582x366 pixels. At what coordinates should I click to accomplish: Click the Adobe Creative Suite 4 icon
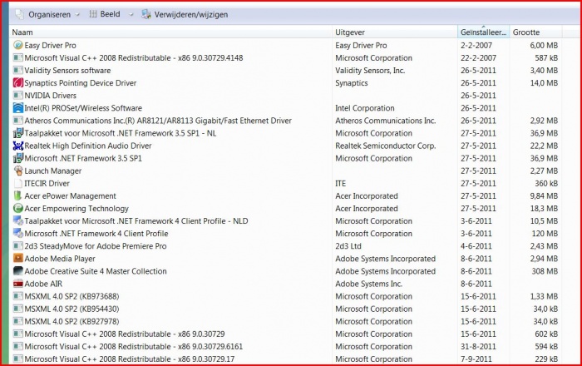coord(18,271)
